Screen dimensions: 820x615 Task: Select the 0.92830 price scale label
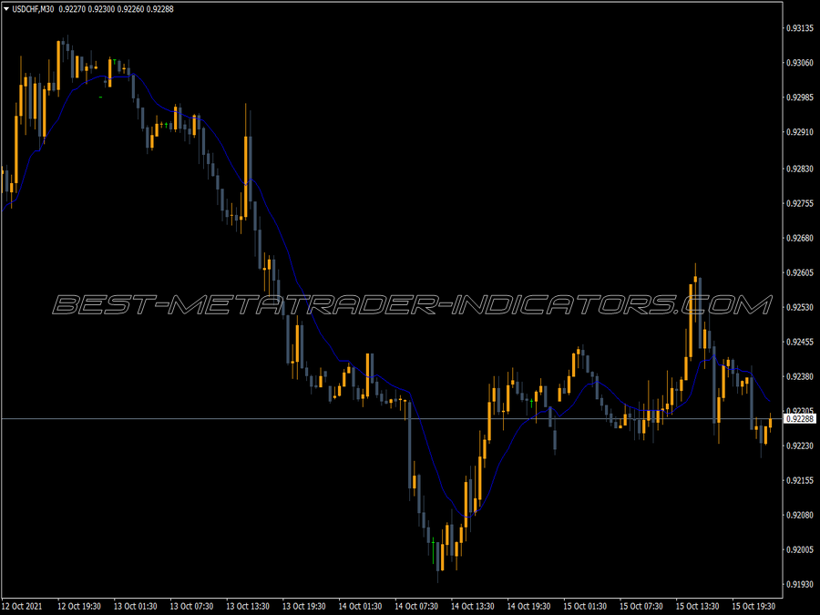(x=800, y=169)
